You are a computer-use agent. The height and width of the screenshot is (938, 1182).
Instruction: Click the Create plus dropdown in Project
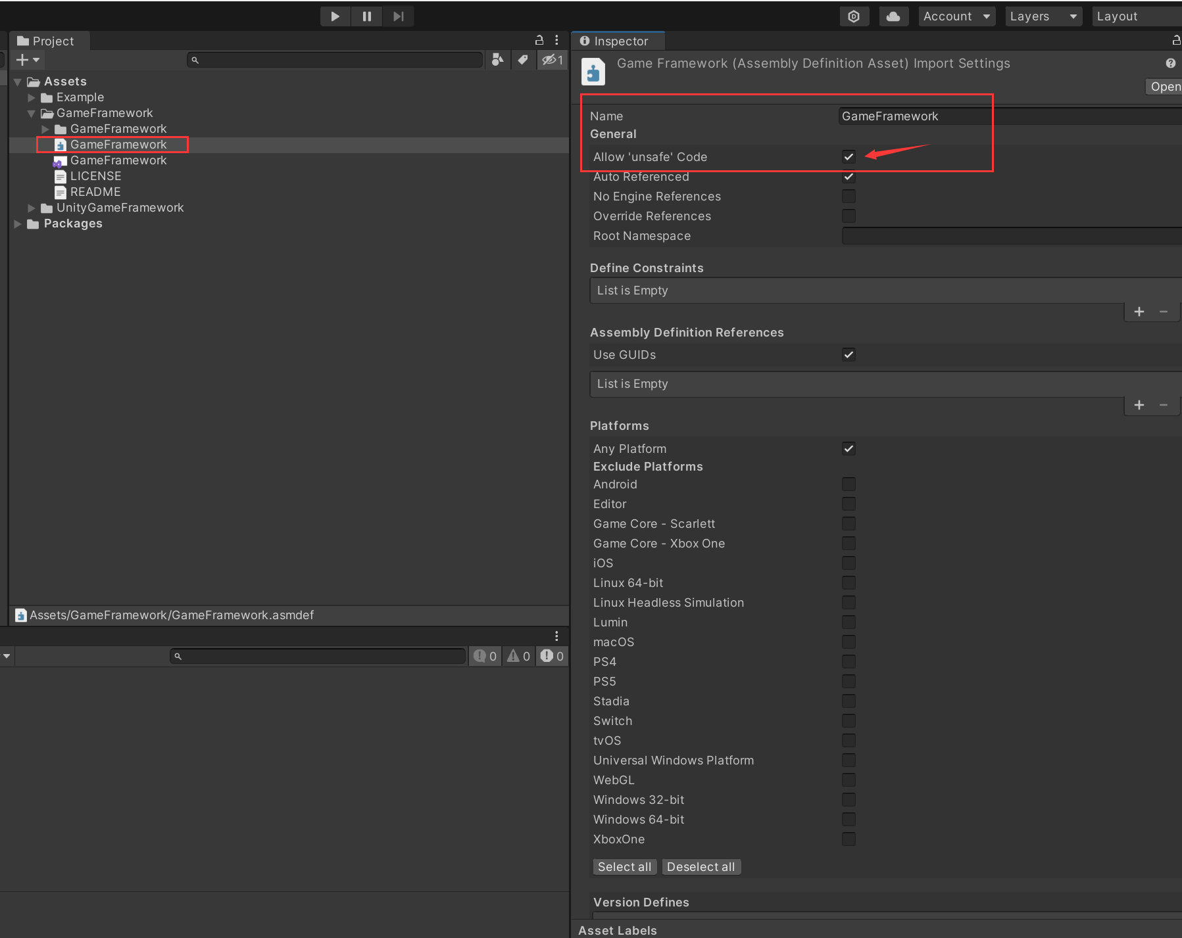click(x=28, y=60)
